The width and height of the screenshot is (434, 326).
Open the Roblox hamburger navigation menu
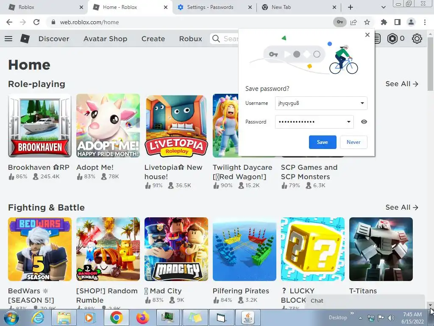(8, 39)
